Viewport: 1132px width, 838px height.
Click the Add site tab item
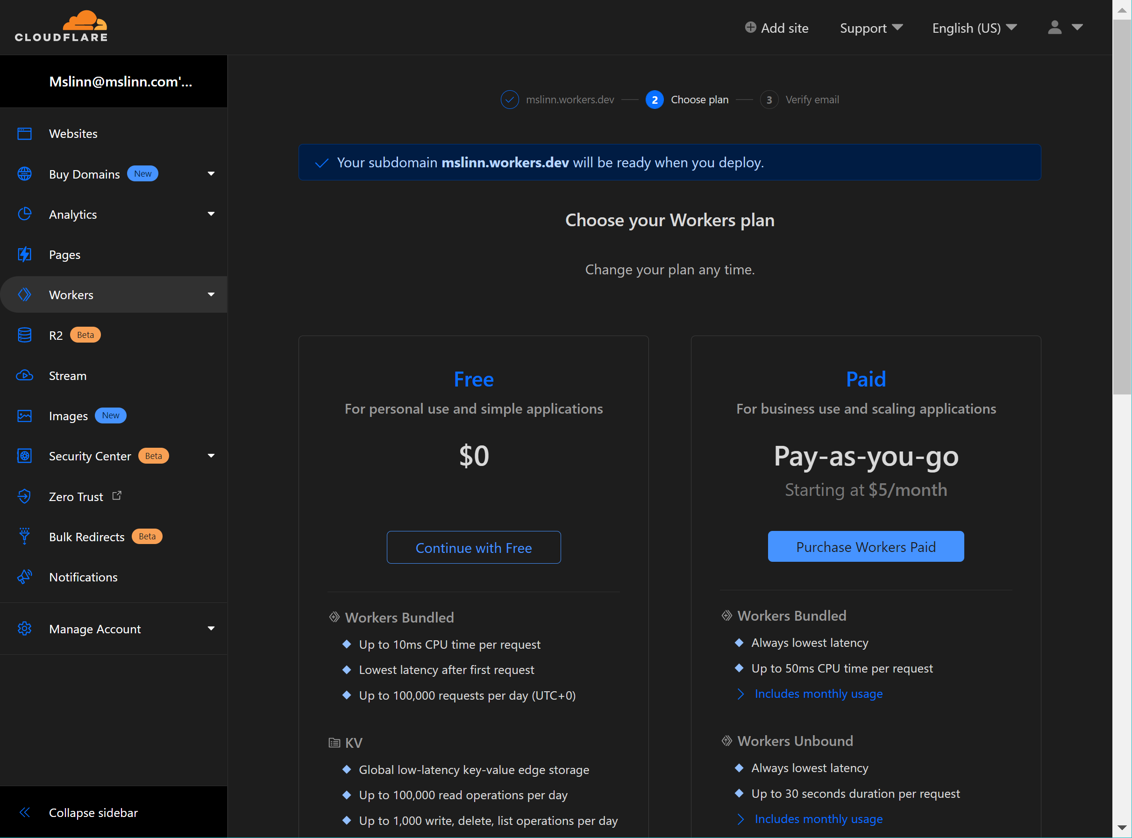click(x=777, y=27)
